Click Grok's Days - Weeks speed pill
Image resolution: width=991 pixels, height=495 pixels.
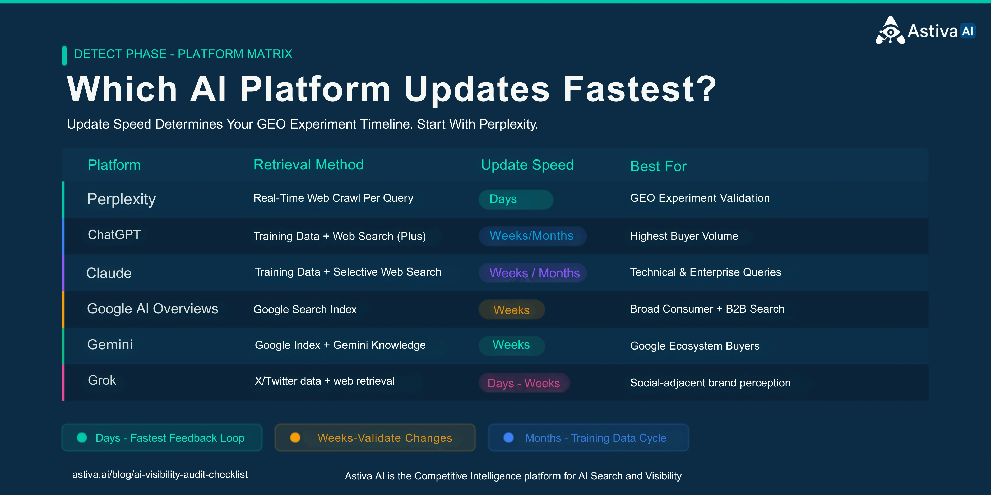pyautogui.click(x=524, y=383)
